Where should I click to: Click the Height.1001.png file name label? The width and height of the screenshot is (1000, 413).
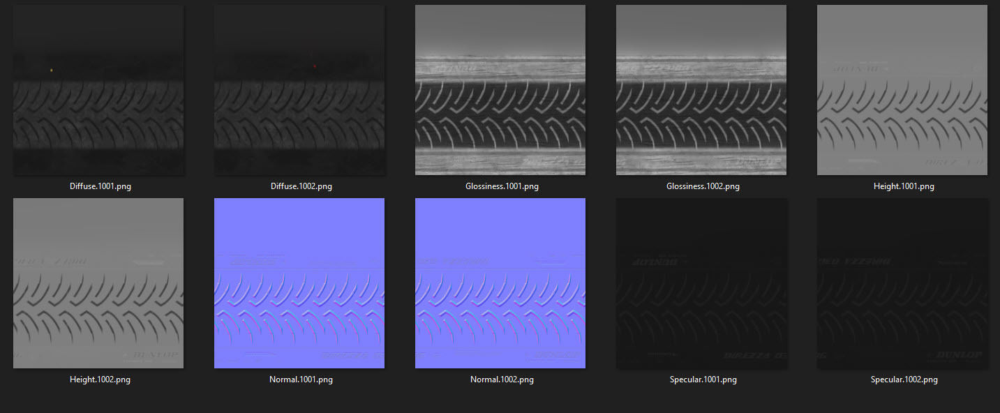tap(904, 186)
